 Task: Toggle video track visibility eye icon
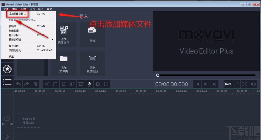(x=3, y=124)
